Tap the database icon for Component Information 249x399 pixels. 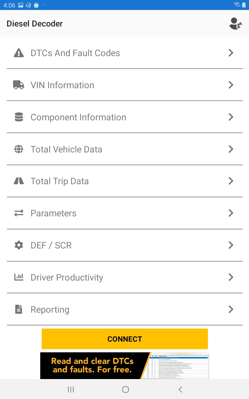(19, 117)
